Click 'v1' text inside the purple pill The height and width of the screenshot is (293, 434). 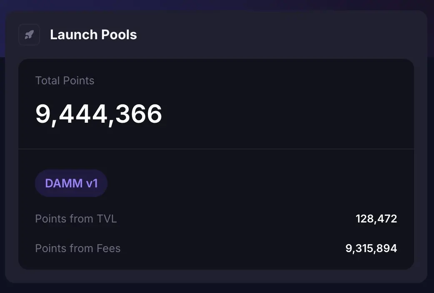point(92,183)
